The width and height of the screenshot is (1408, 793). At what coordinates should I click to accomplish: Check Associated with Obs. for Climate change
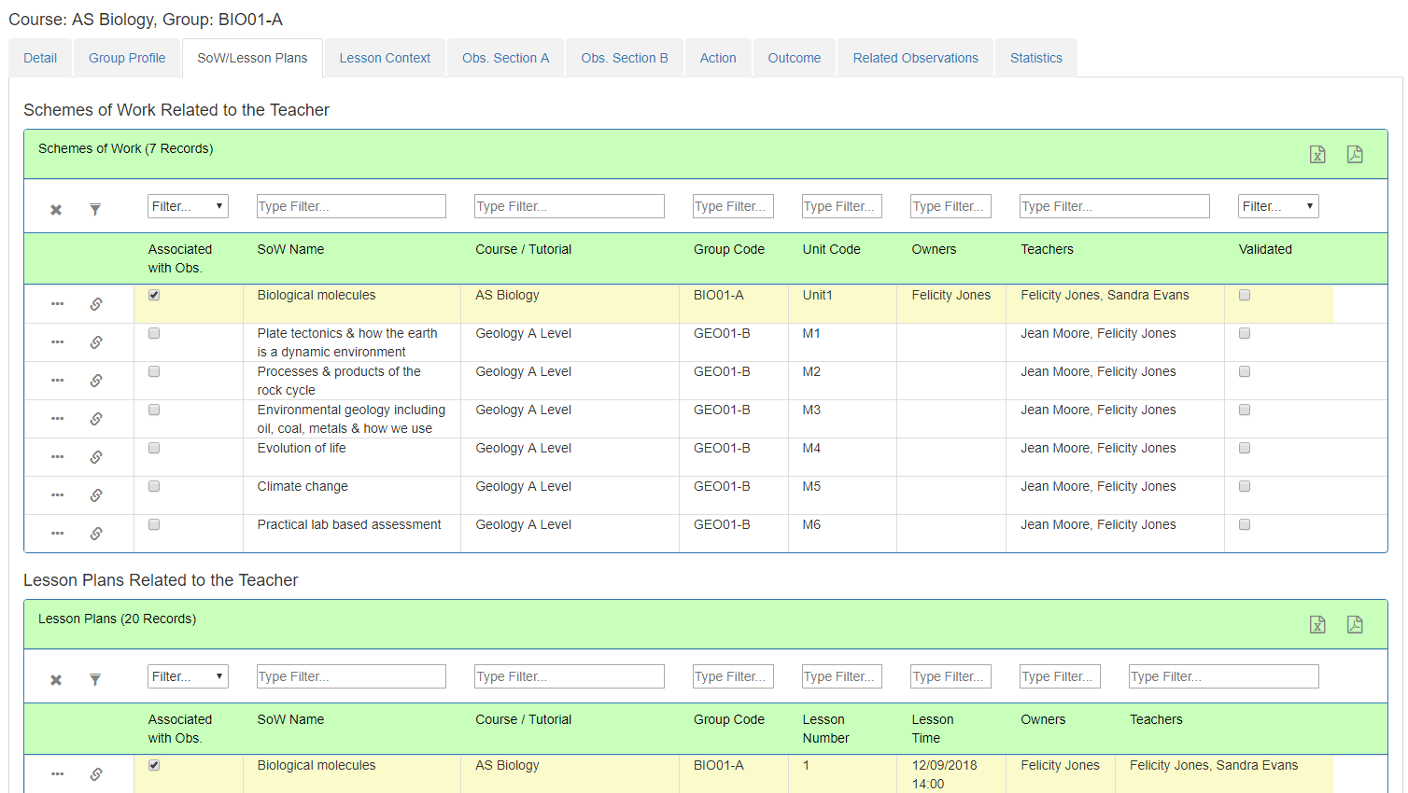tap(154, 486)
